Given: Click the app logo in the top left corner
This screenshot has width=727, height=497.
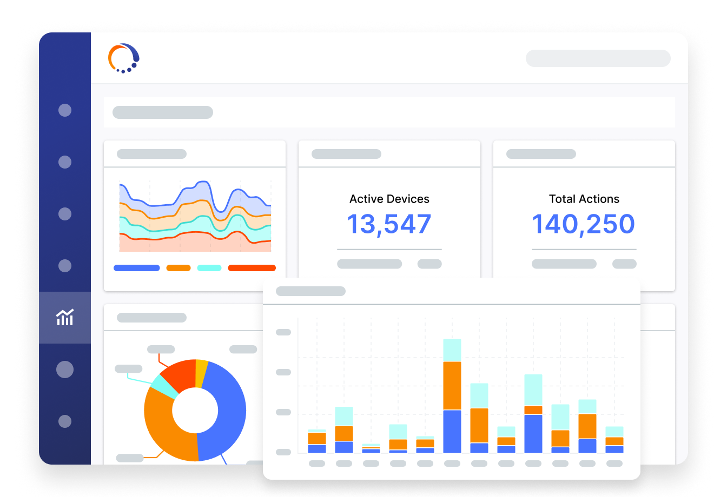Looking at the screenshot, I should [123, 58].
